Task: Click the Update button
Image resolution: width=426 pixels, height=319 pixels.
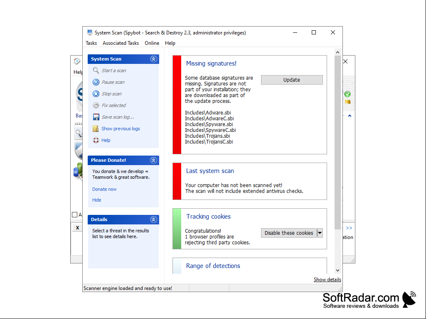Action: pos(292,80)
